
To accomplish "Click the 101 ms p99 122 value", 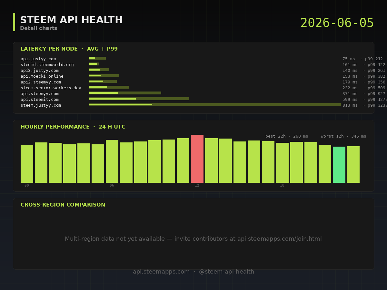I will click(364, 65).
